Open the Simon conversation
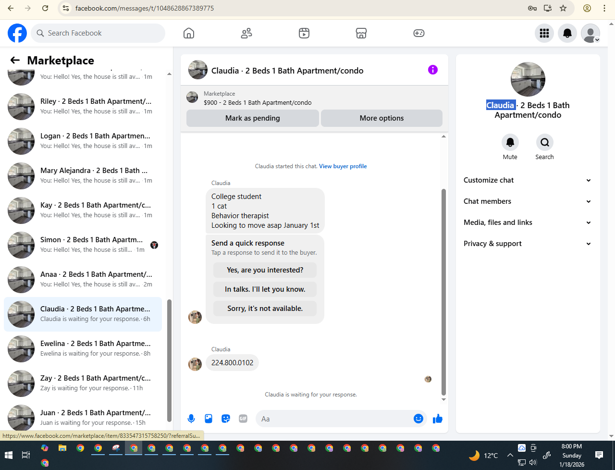The width and height of the screenshot is (615, 470). [83, 245]
